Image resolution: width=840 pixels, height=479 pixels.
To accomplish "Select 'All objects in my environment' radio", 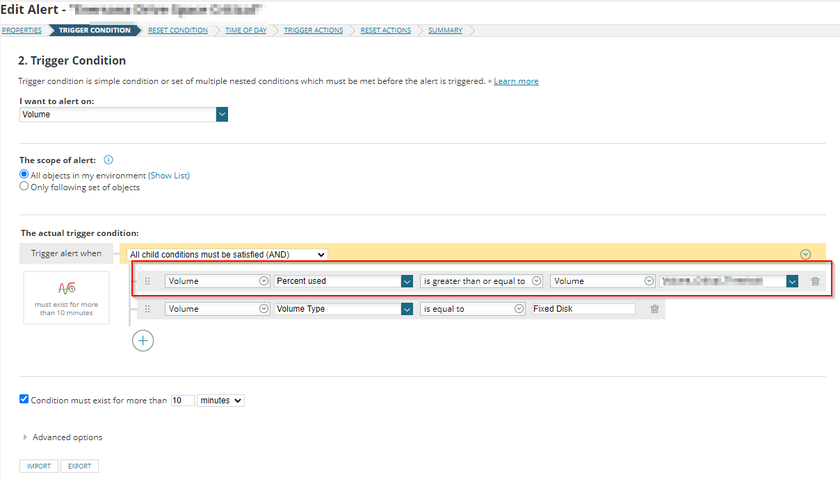I will coord(24,175).
